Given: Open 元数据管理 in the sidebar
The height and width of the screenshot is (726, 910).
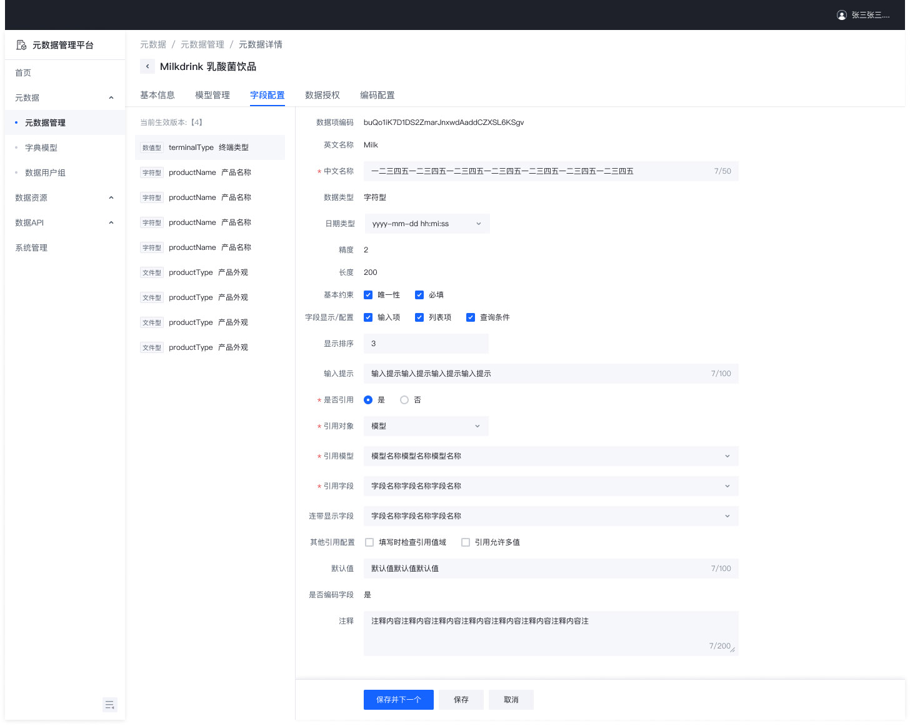Looking at the screenshot, I should click(x=65, y=122).
